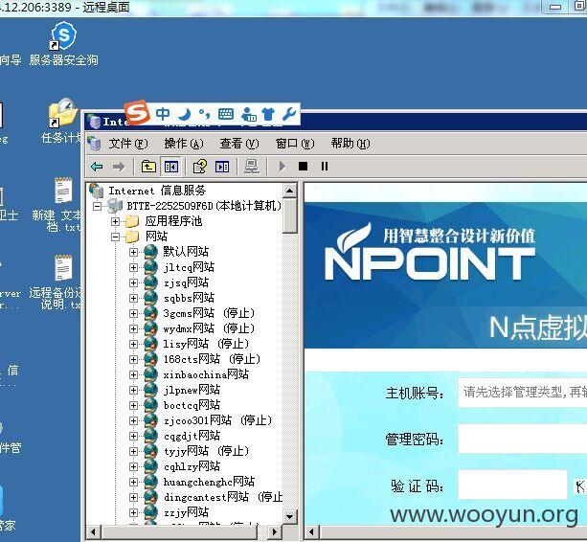Click the 验证码 input field
Screen dimensions: 587x542
tap(512, 485)
